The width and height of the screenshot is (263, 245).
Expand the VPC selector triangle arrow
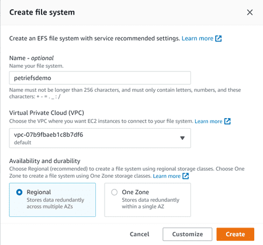click(x=182, y=138)
